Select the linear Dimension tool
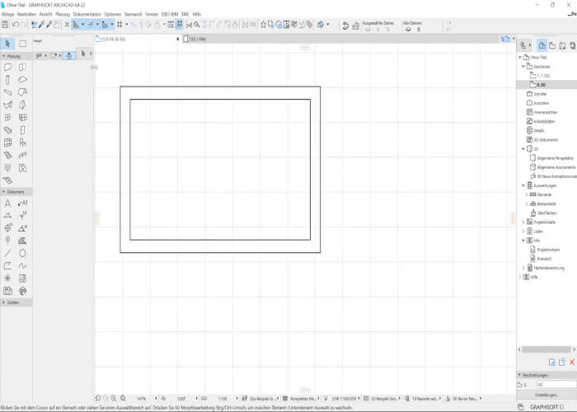The width and height of the screenshot is (577, 412). click(7, 215)
